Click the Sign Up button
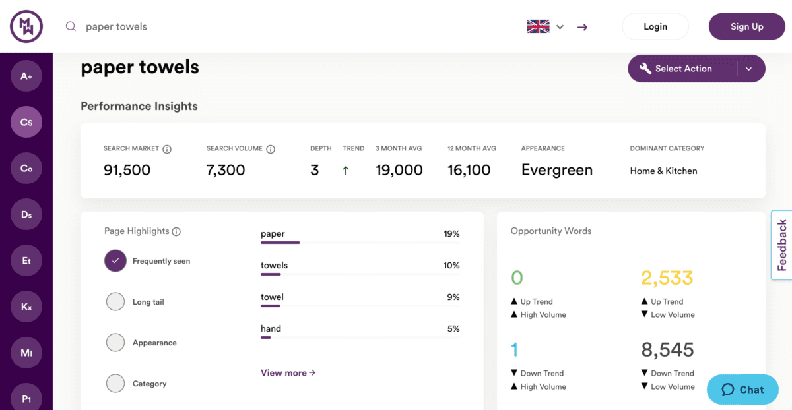This screenshot has width=792, height=410. 747,26
